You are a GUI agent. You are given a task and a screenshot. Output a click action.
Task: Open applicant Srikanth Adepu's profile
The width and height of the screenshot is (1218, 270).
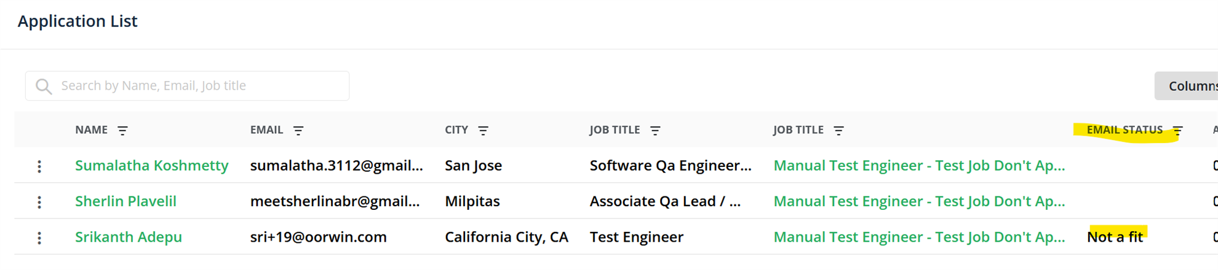pyautogui.click(x=129, y=237)
